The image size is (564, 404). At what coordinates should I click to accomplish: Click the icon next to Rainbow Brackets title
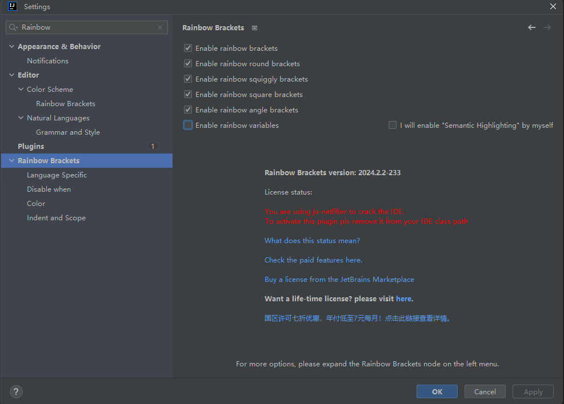click(x=254, y=28)
